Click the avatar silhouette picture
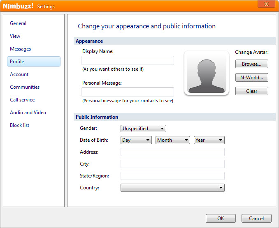The width and height of the screenshot is (279, 228). click(x=206, y=73)
